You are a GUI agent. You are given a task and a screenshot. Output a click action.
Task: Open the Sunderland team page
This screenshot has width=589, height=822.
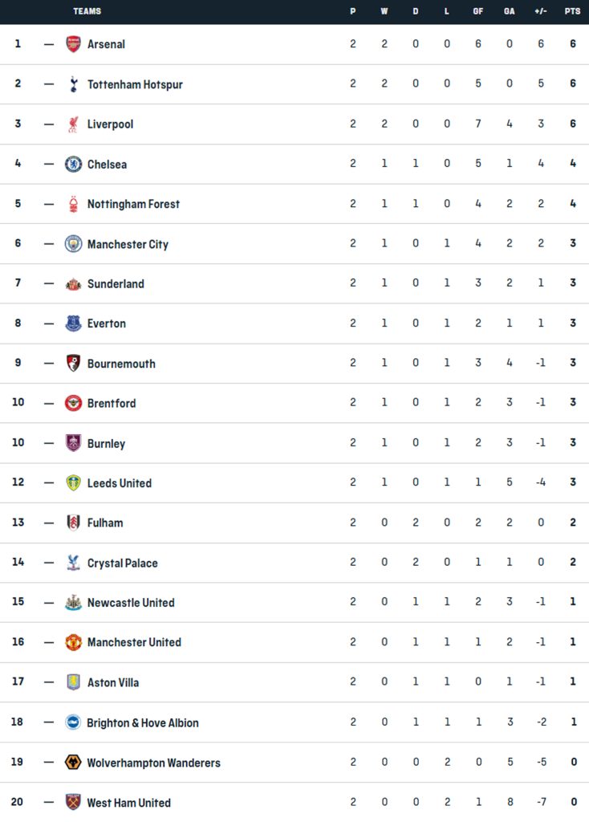tap(116, 283)
